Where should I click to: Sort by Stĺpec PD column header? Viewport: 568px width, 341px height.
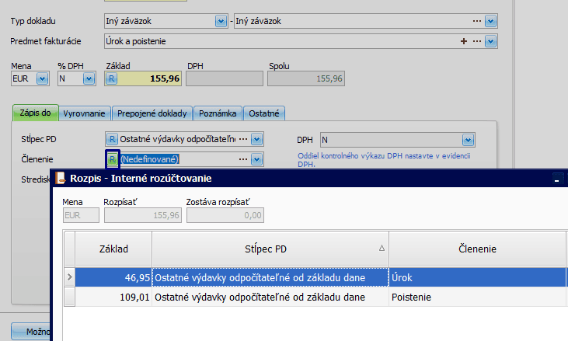[270, 249]
